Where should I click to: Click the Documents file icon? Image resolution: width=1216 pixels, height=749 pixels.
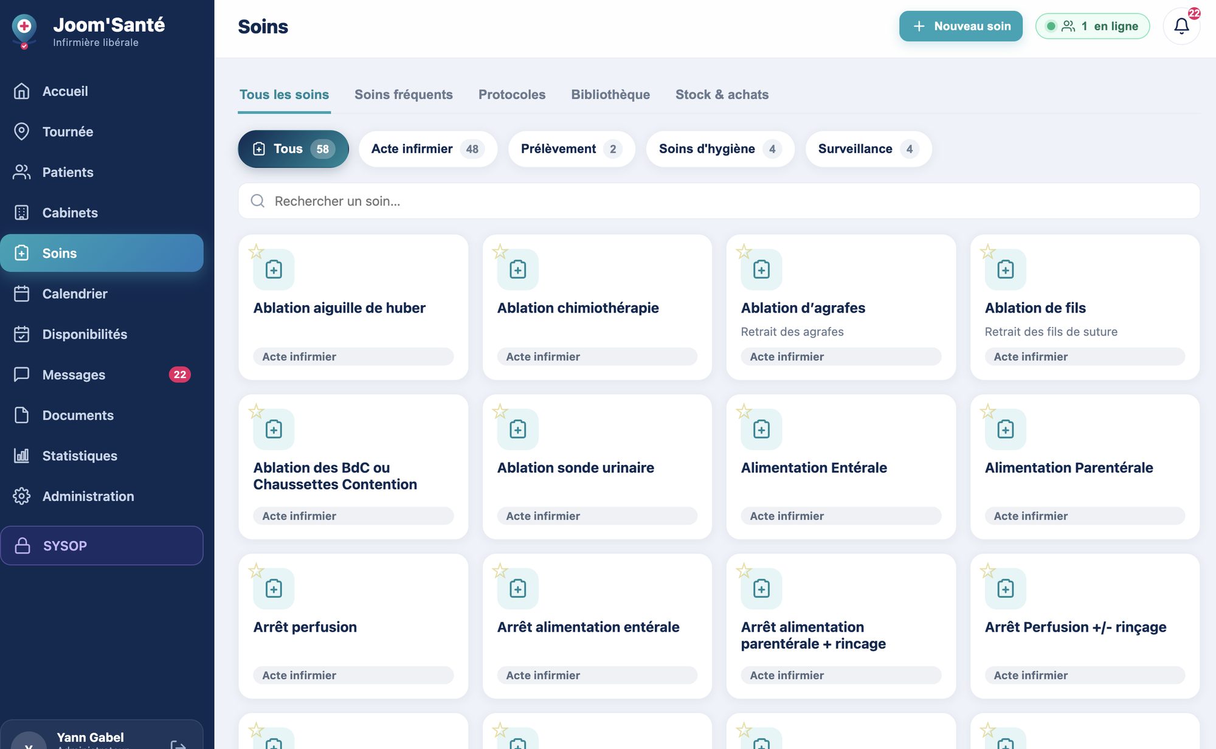[x=22, y=415]
